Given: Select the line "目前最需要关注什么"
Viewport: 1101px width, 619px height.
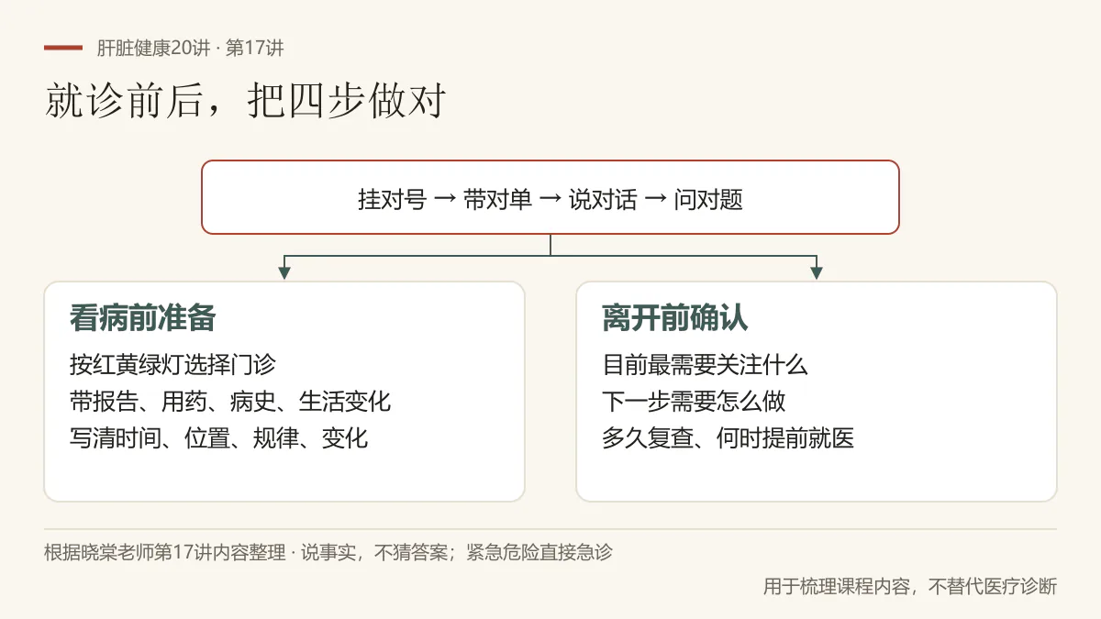Looking at the screenshot, I should (705, 365).
